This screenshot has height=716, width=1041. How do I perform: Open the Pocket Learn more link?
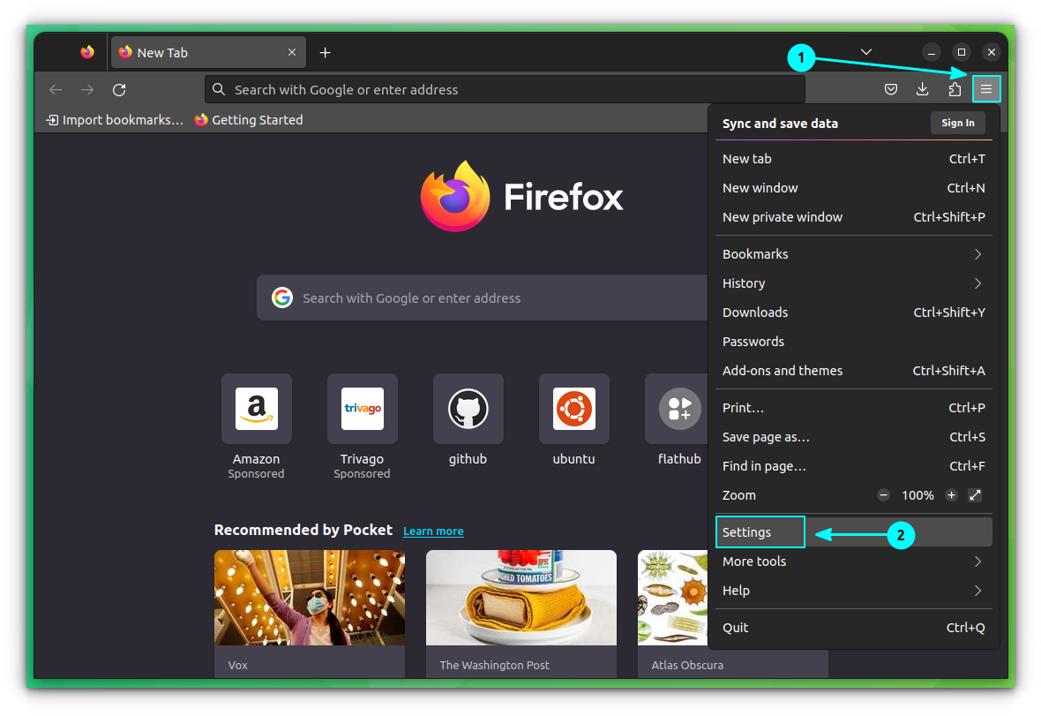pyautogui.click(x=433, y=531)
